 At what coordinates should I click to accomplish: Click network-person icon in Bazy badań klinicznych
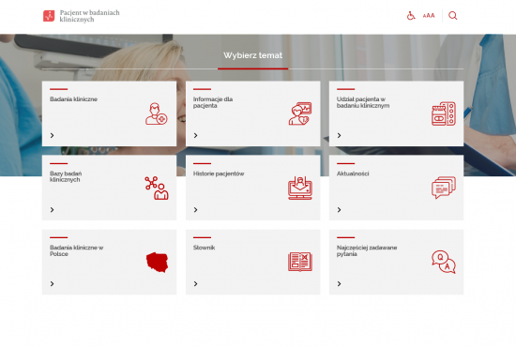pos(157,188)
